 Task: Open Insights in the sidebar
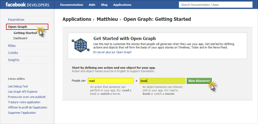(x=14, y=60)
